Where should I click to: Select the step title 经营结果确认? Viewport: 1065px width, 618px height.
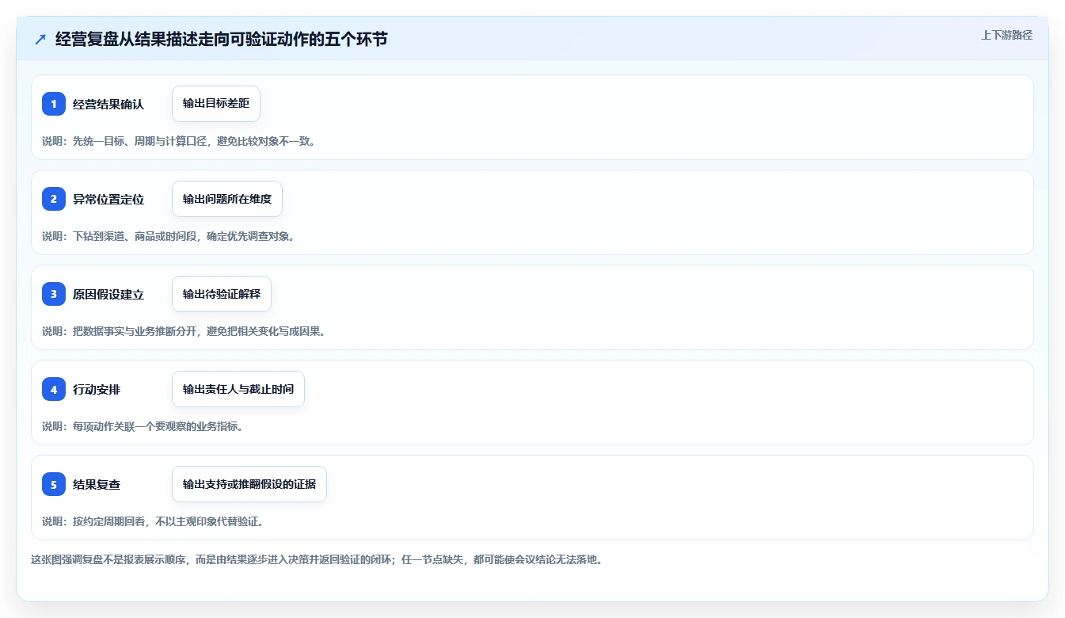pyautogui.click(x=108, y=104)
